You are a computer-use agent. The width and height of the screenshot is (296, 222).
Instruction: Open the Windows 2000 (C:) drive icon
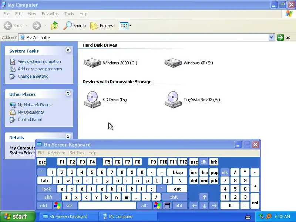tap(92, 63)
